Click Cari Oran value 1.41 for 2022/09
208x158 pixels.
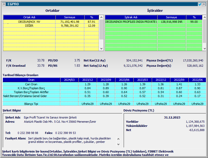click(179, 84)
